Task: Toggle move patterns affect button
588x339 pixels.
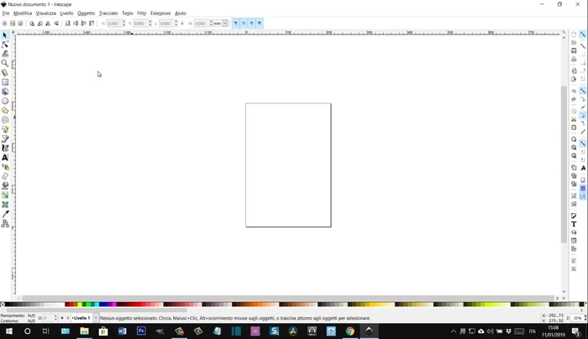Action: pos(259,23)
